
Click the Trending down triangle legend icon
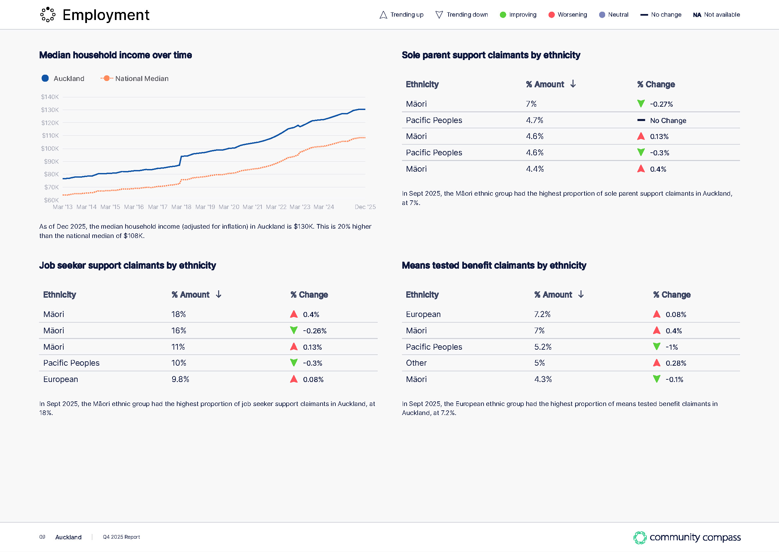tap(439, 15)
